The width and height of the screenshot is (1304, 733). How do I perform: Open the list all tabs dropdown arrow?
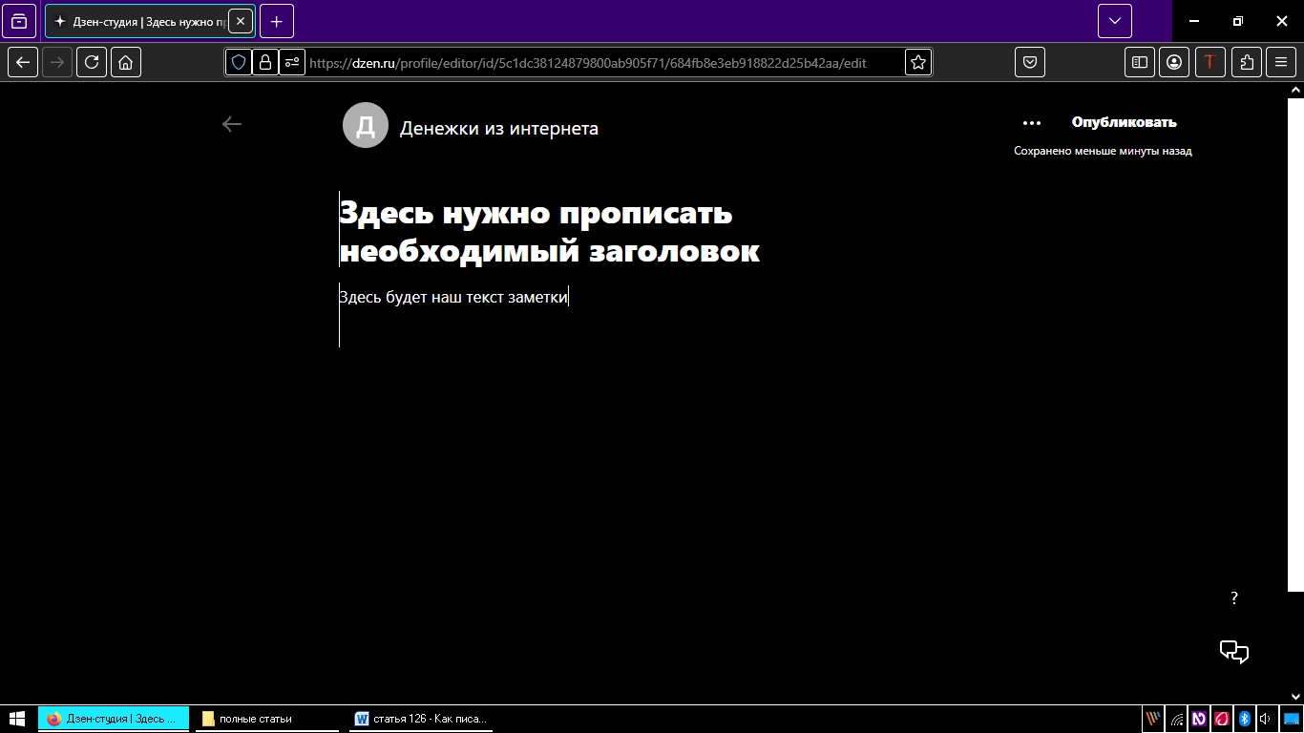pyautogui.click(x=1115, y=21)
